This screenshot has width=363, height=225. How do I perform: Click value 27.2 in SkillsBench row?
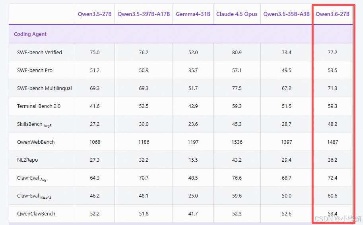(x=95, y=124)
